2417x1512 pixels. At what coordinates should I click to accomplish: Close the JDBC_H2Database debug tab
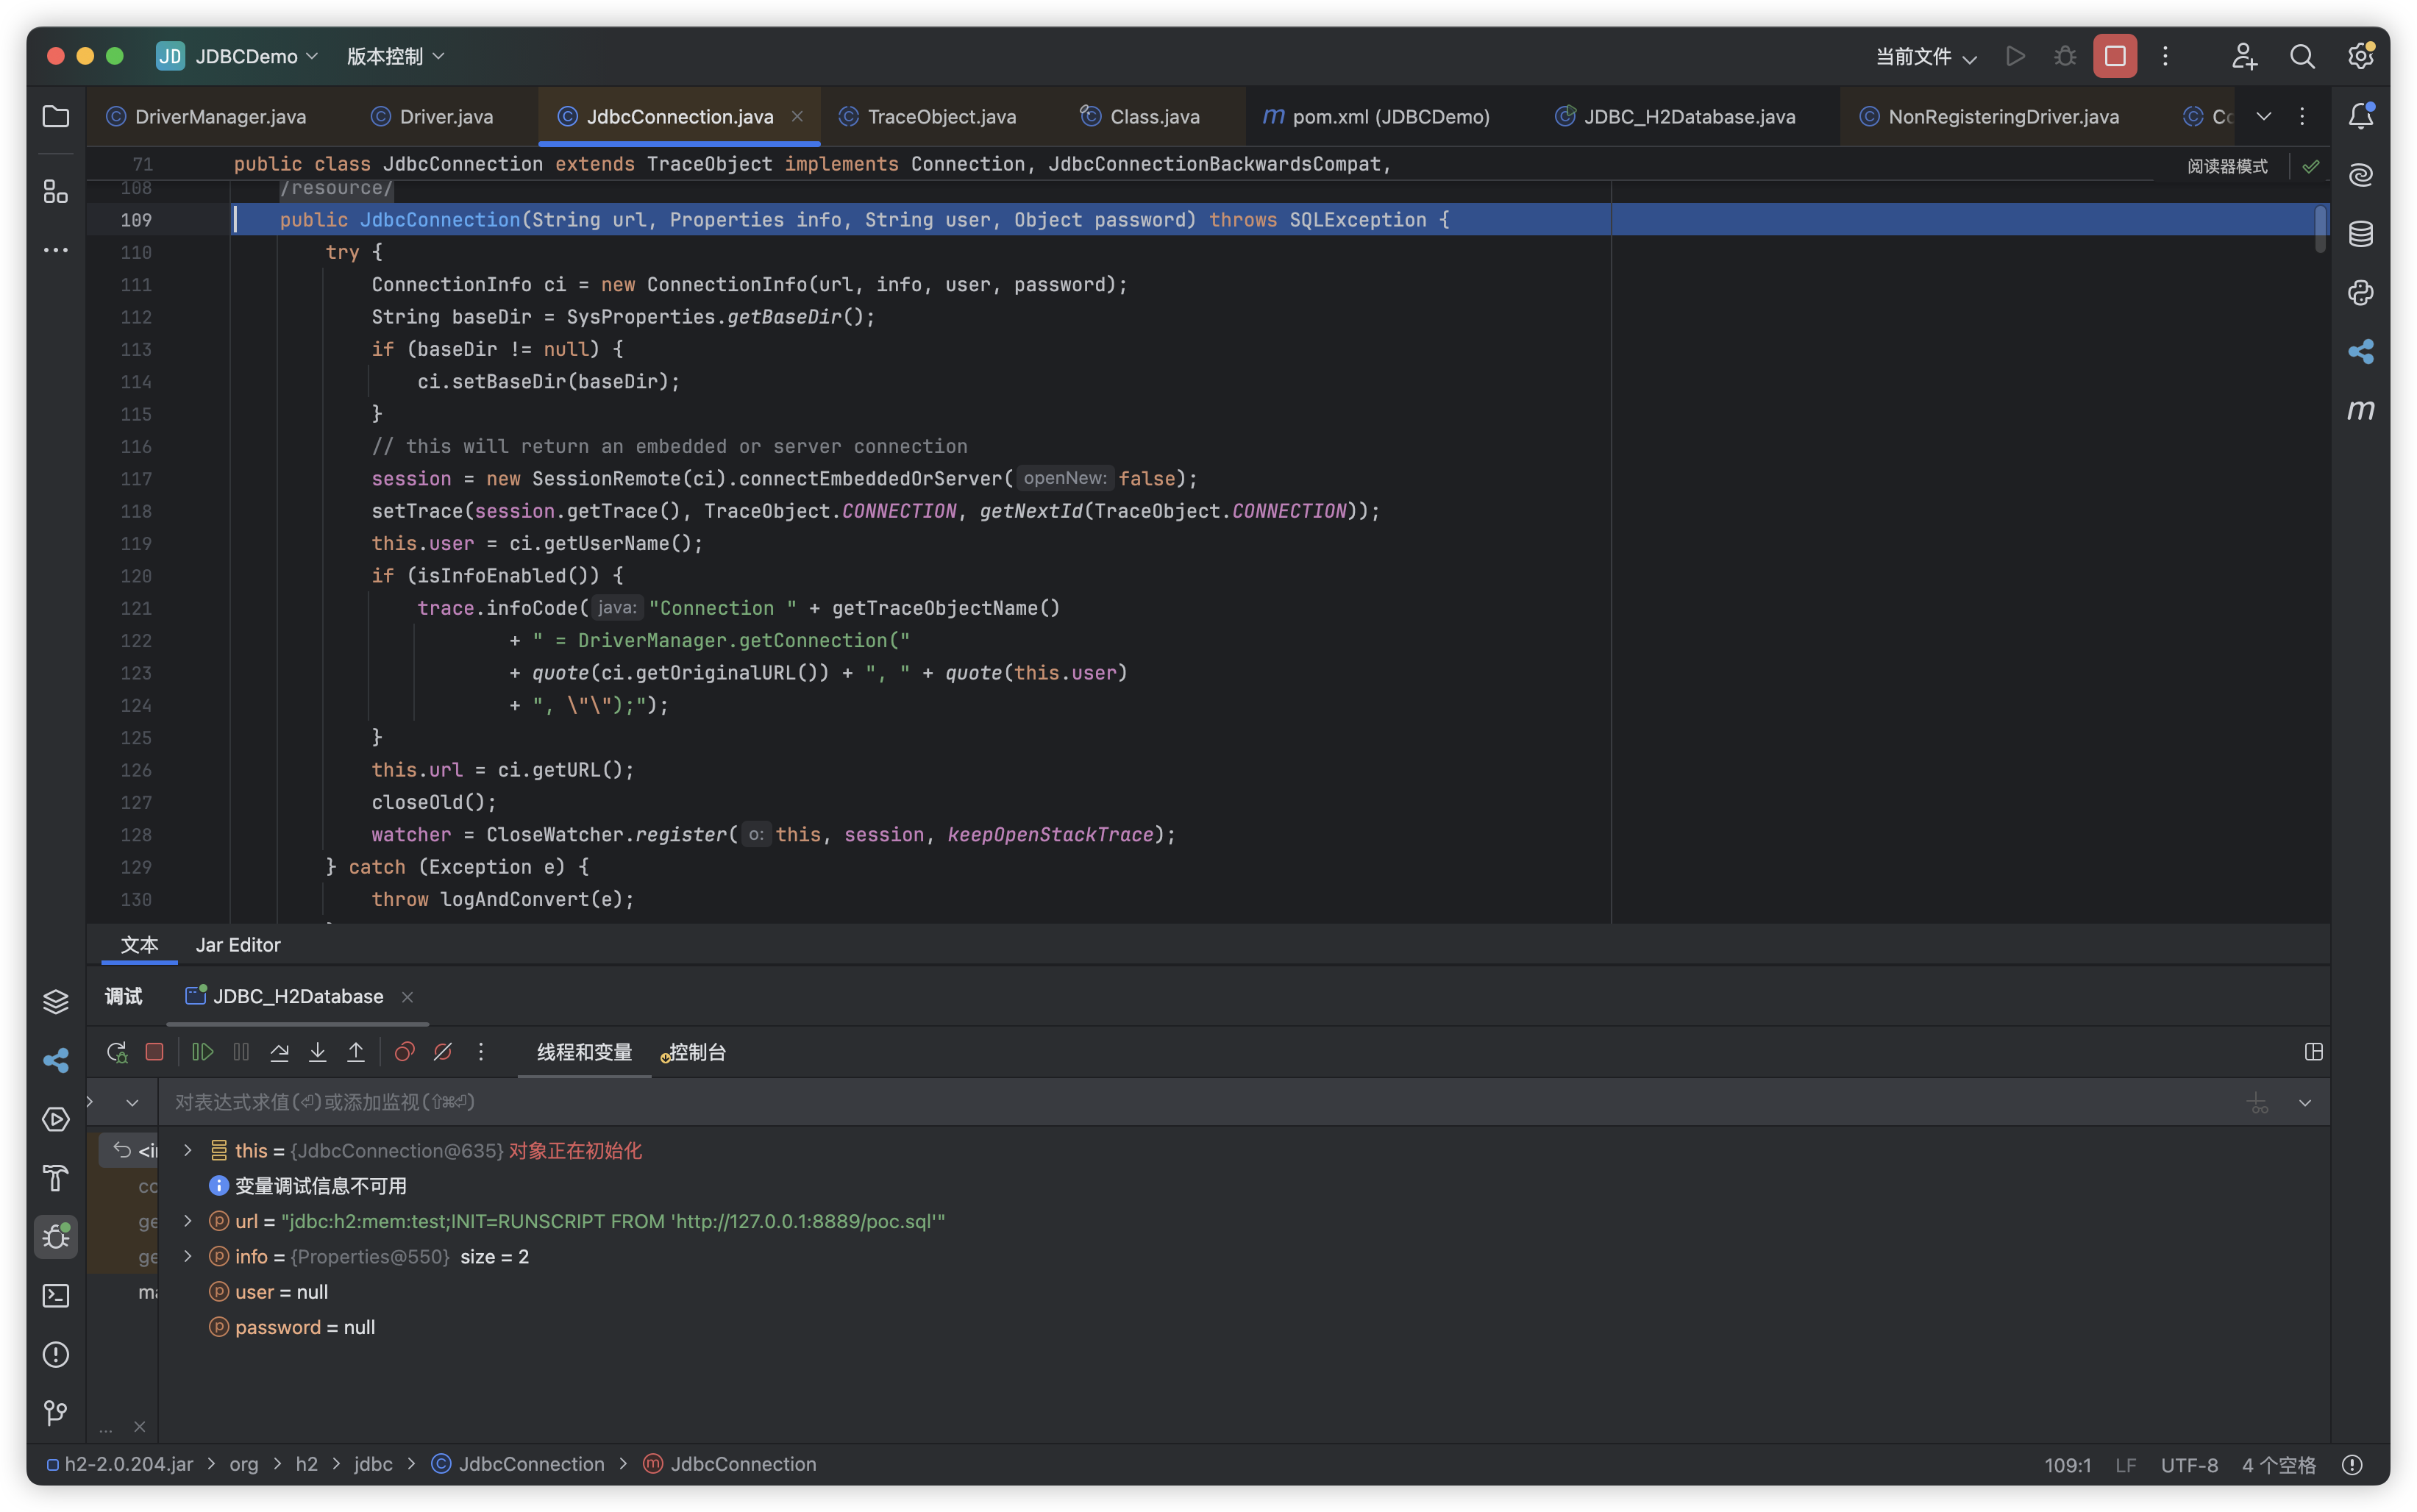click(407, 997)
